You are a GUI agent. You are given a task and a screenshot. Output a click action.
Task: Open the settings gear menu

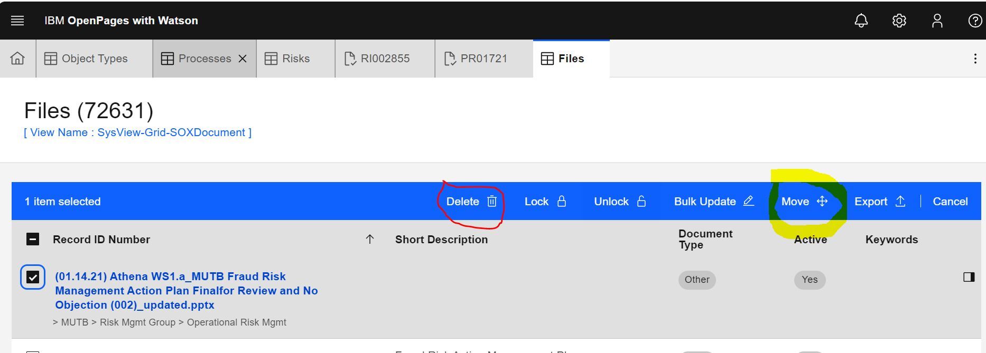pyautogui.click(x=899, y=21)
